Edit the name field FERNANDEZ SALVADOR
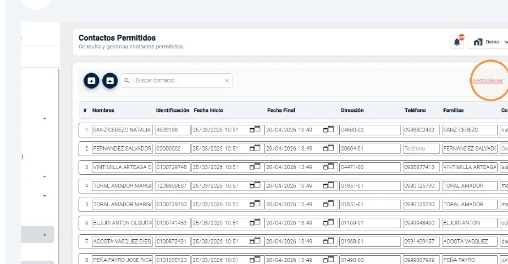Screen dimensions: 508x264 (x=122, y=148)
